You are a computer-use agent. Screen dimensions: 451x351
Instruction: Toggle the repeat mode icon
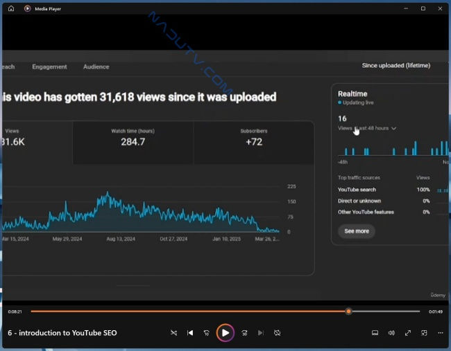tap(277, 333)
